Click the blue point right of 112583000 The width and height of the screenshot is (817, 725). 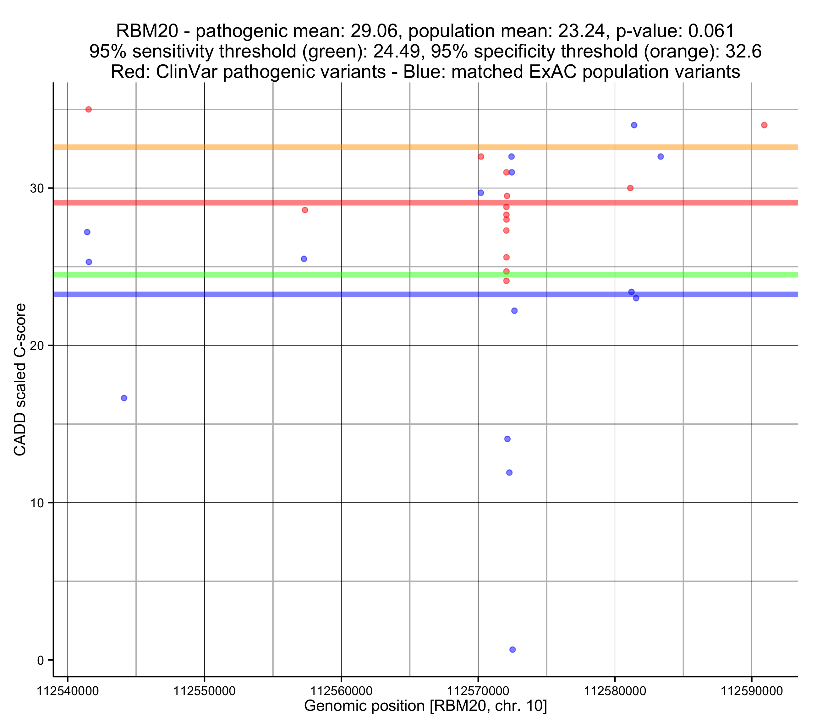click(x=661, y=156)
